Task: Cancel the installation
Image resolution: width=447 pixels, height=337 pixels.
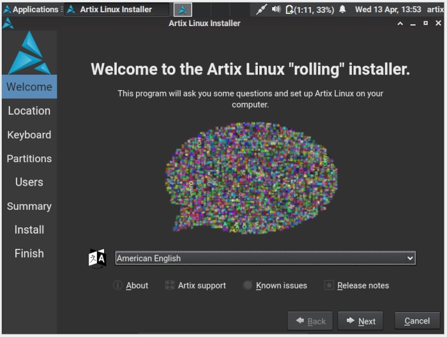Action: (x=417, y=321)
